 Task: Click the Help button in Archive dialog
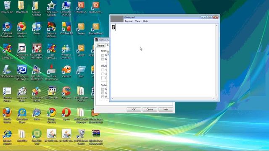point(166,109)
